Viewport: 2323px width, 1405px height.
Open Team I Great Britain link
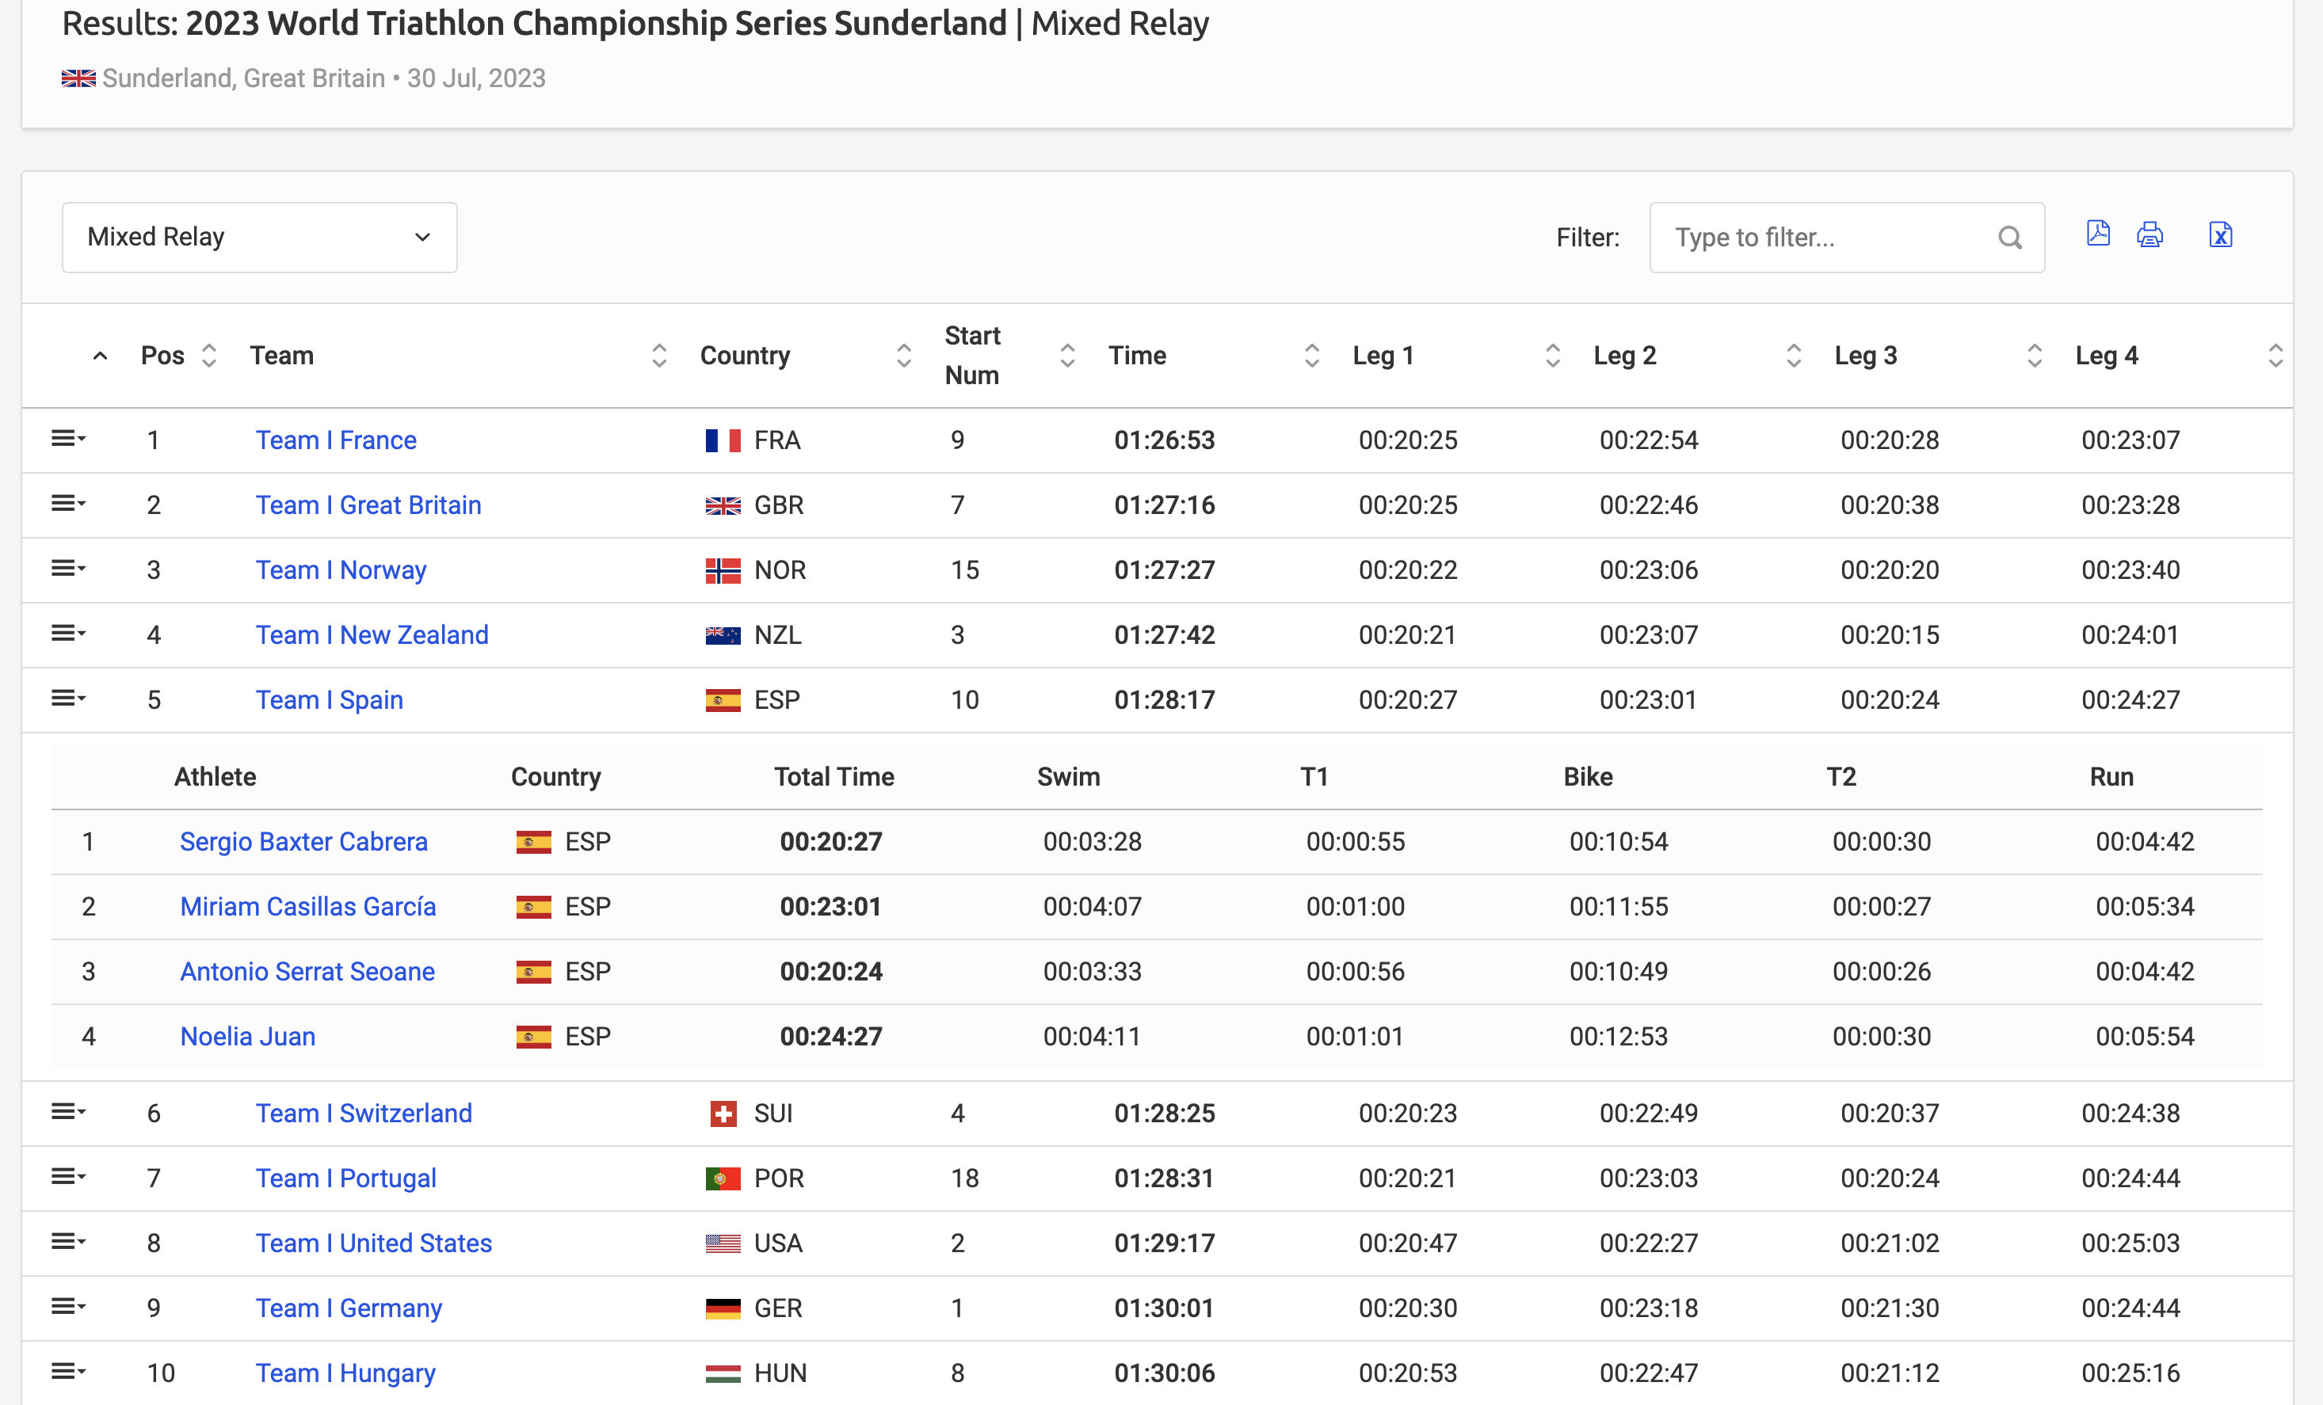coord(368,505)
